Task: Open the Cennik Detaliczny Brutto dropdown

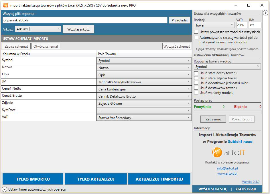Action: (144, 96)
